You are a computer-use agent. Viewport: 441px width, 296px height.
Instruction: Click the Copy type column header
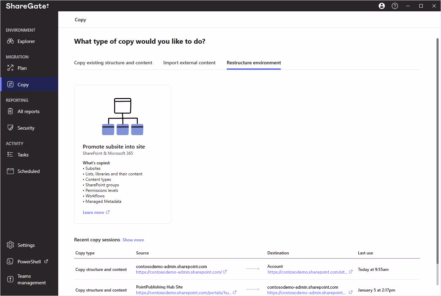coord(85,253)
